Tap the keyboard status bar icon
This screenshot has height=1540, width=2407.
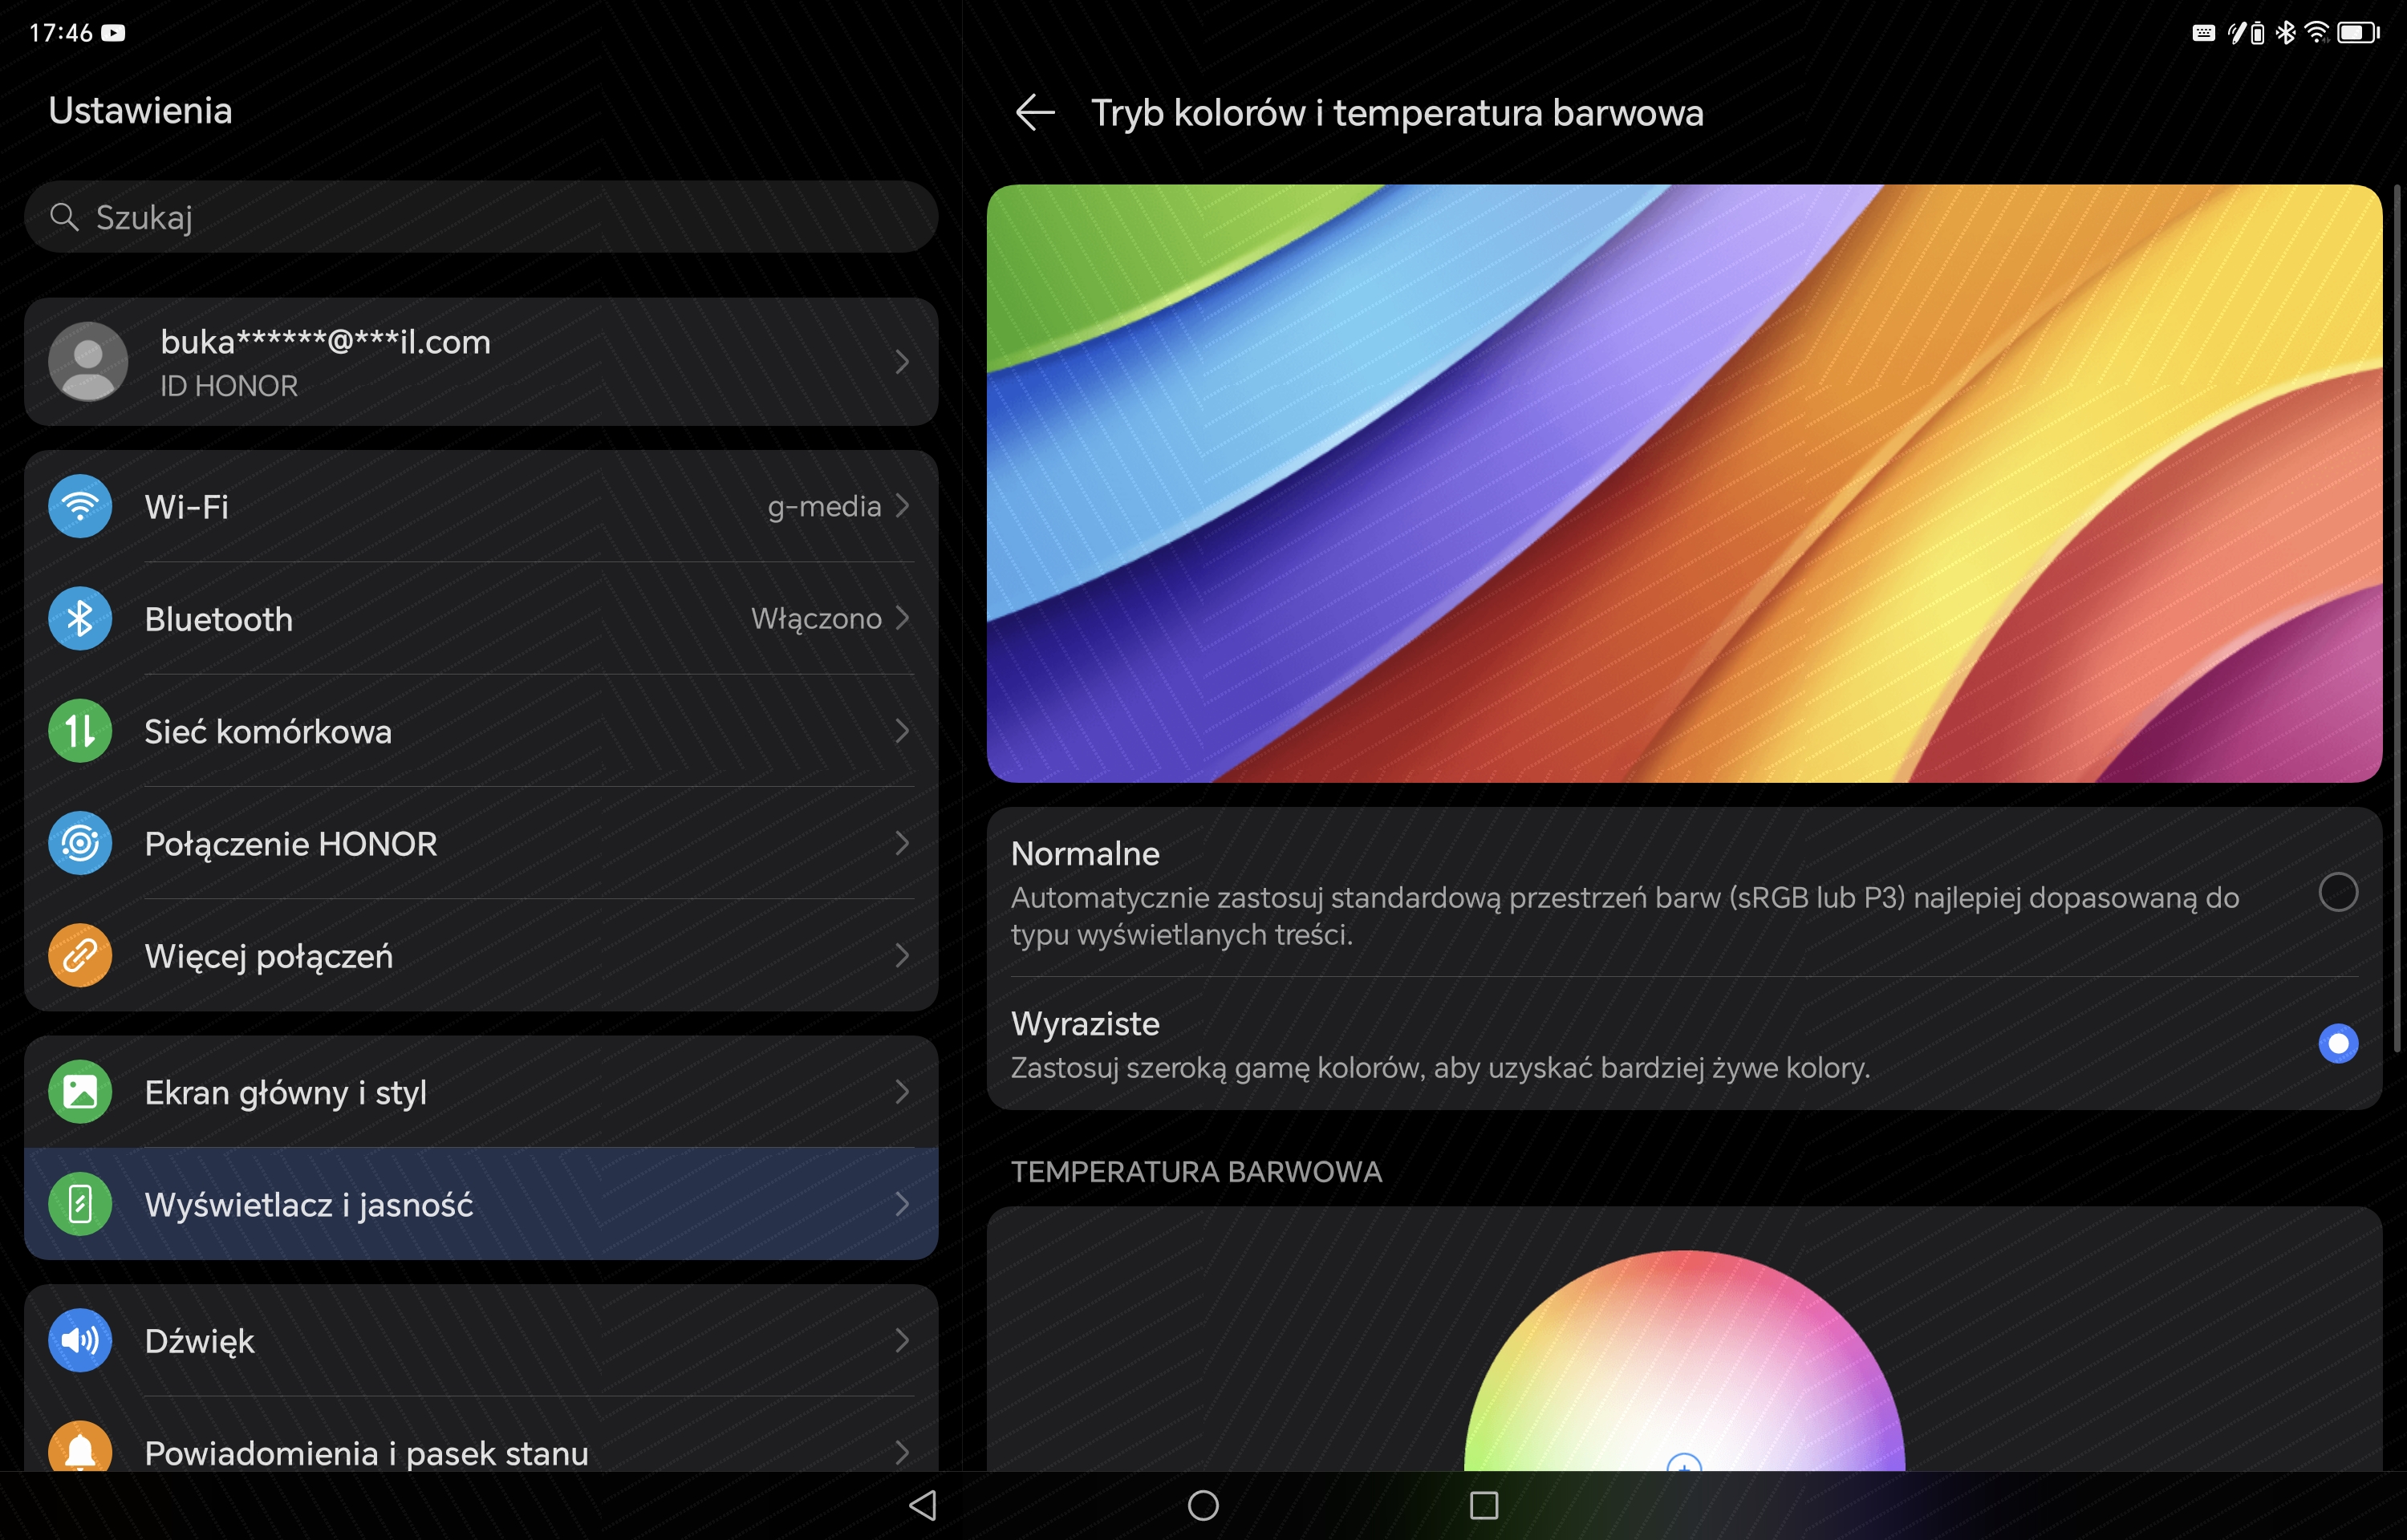2204,33
